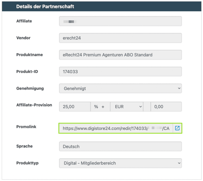Click the Produktname label
The image size is (203, 181).
pos(30,55)
